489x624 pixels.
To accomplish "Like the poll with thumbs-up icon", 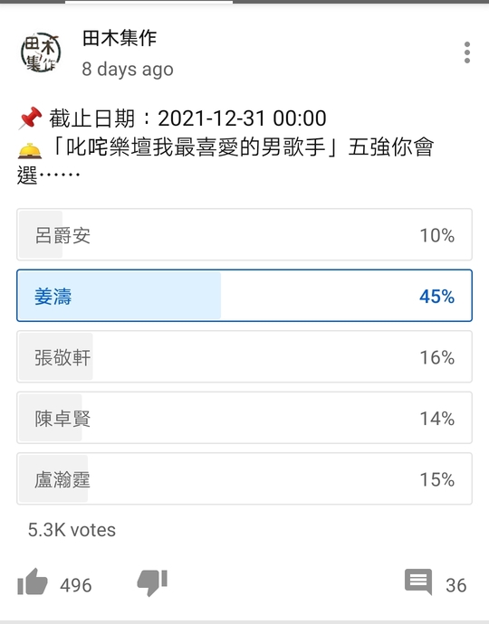I will [33, 581].
